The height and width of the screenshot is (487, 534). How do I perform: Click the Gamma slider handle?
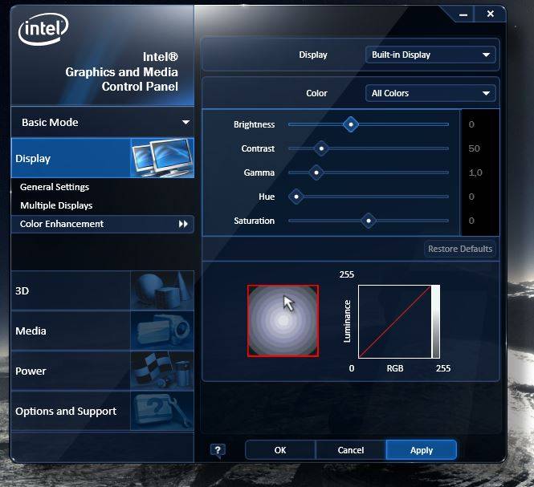tap(316, 172)
